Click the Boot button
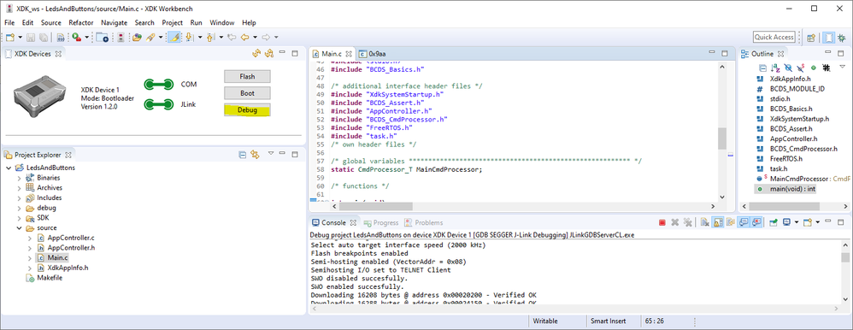 (247, 93)
